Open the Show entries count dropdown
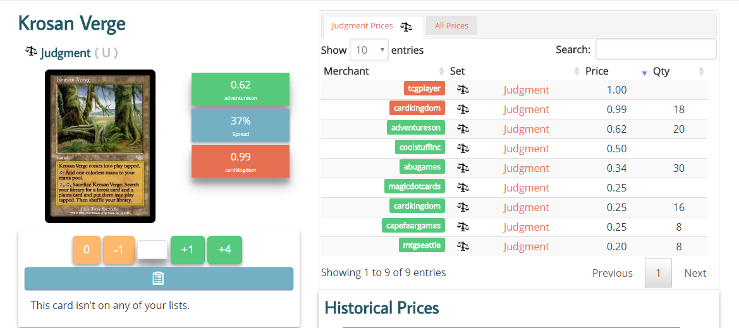Viewport: 739px width, 328px height. click(369, 50)
